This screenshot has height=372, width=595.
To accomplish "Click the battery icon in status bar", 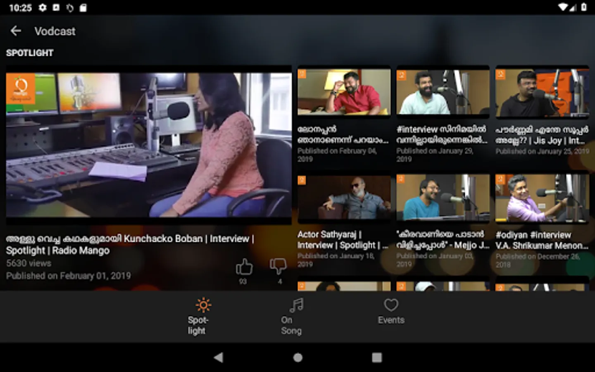I will tap(584, 7).
